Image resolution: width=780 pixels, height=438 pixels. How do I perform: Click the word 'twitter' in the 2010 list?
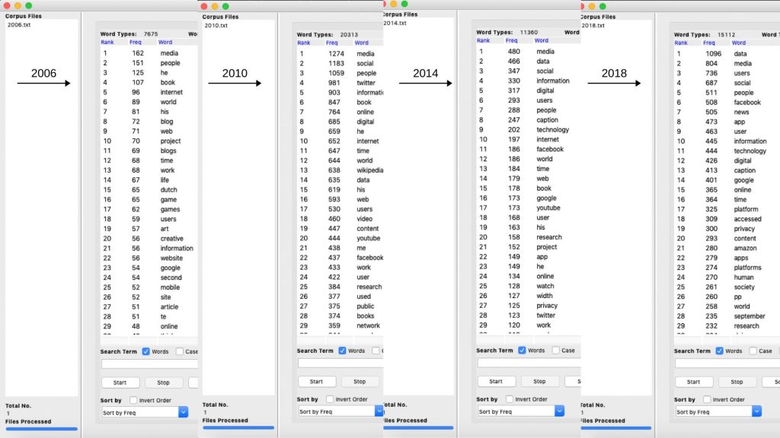366,83
